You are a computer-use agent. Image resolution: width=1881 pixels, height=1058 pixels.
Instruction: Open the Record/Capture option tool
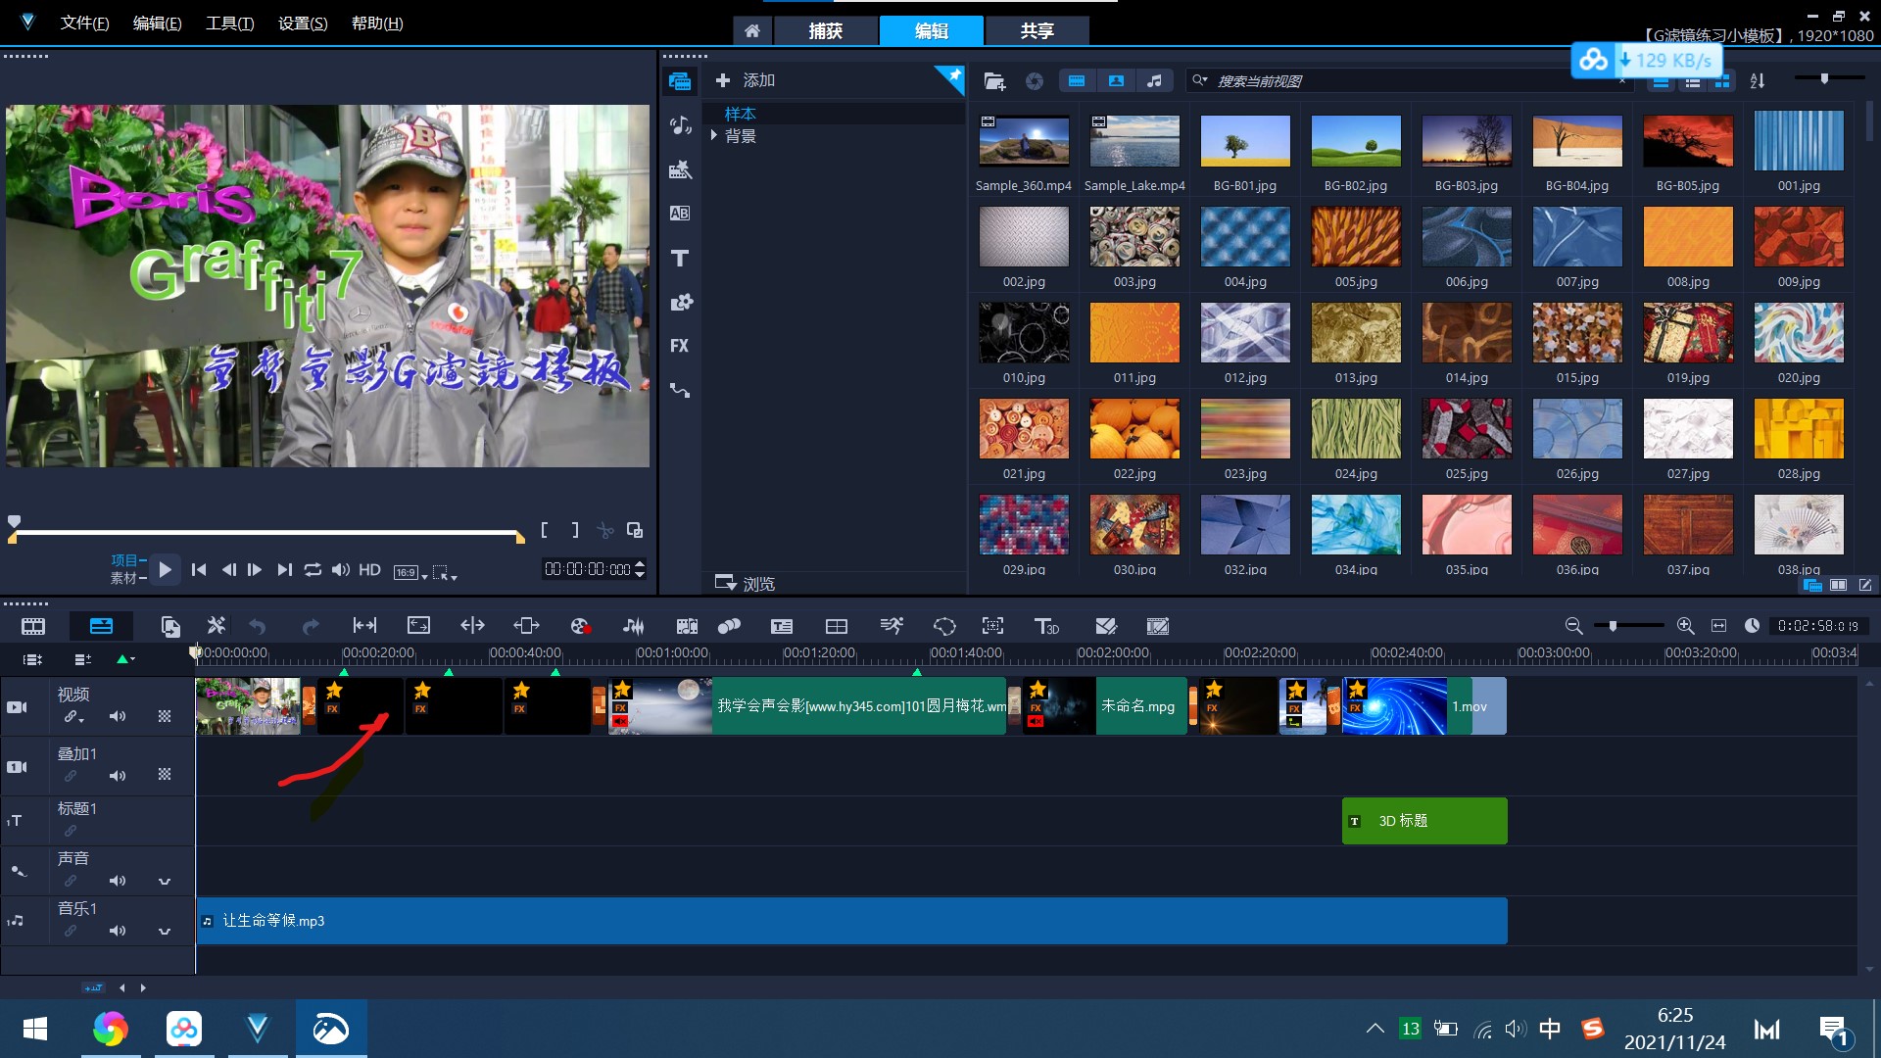point(579,626)
